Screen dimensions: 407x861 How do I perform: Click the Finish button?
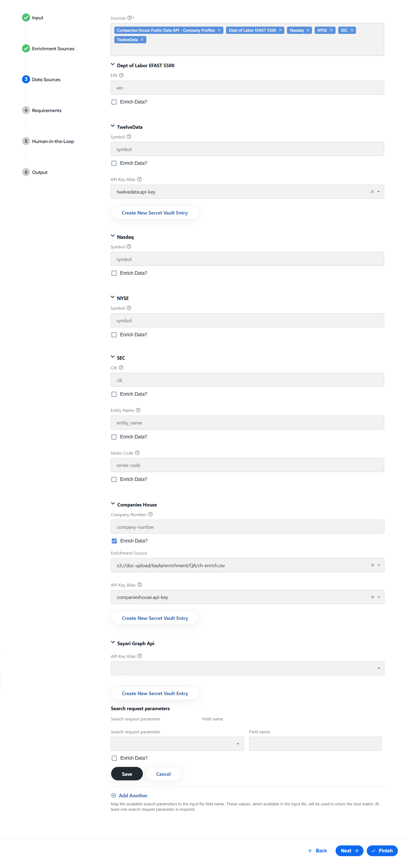click(382, 851)
